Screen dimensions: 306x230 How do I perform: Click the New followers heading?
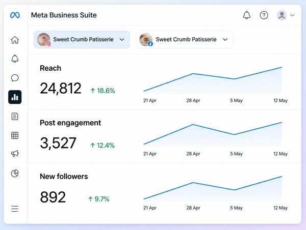(x=64, y=177)
